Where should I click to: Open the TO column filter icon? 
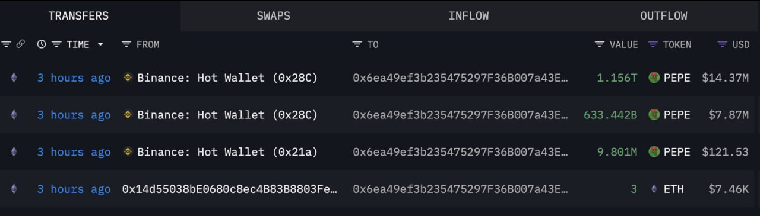click(357, 44)
